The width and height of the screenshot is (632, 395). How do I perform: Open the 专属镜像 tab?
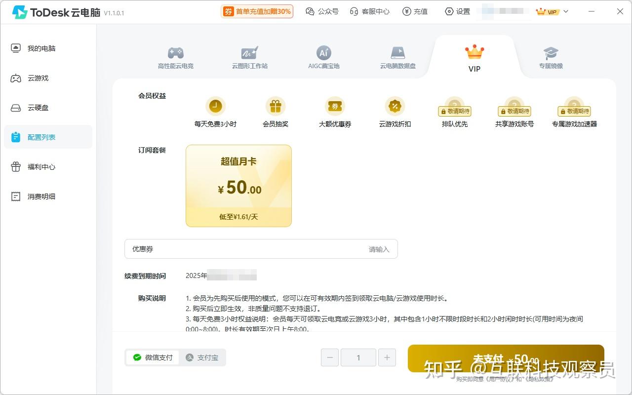550,56
